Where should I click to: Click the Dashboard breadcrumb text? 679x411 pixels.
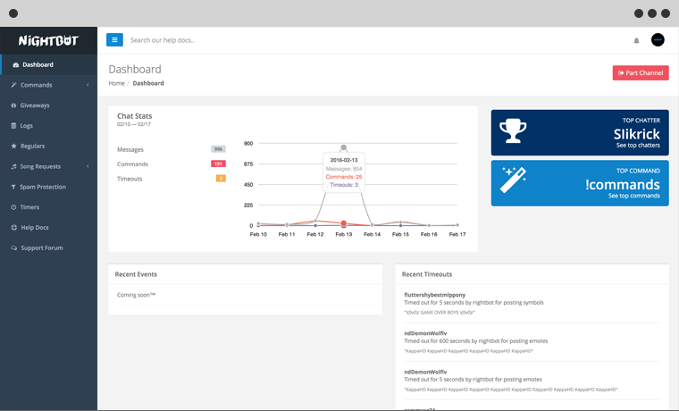(148, 83)
